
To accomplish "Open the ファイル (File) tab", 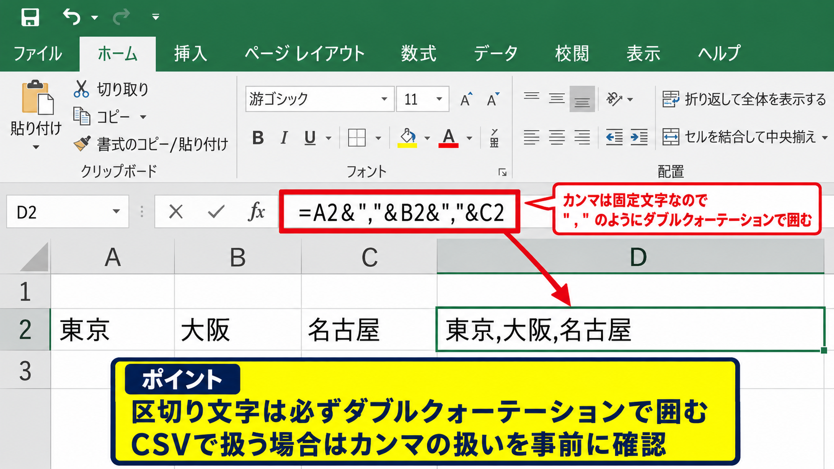I will tap(38, 54).
